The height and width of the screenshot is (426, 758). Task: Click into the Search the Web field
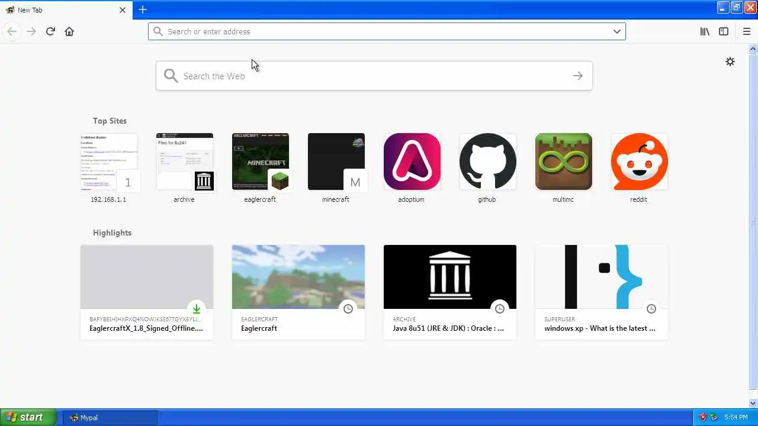click(x=374, y=76)
